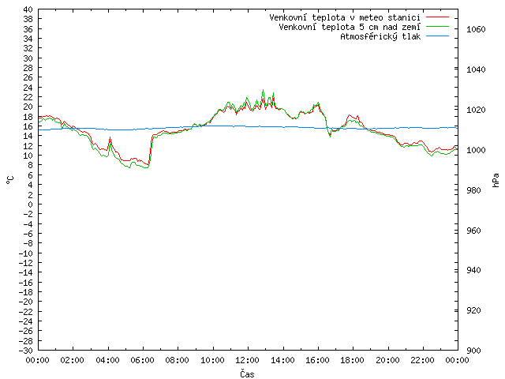
Task: Click the 18:00 time axis label
Action: (x=353, y=360)
